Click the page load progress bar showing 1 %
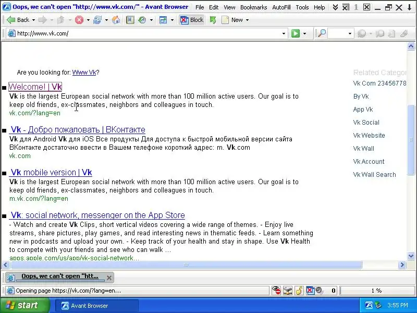The height and width of the screenshot is (313, 417). point(376,291)
